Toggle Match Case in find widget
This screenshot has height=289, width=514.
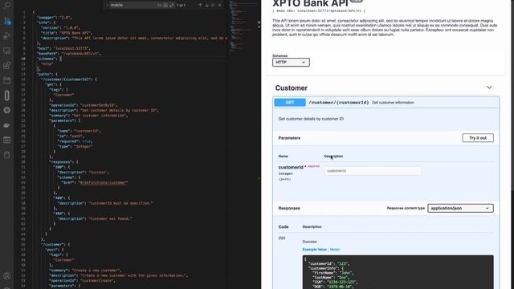coord(159,6)
